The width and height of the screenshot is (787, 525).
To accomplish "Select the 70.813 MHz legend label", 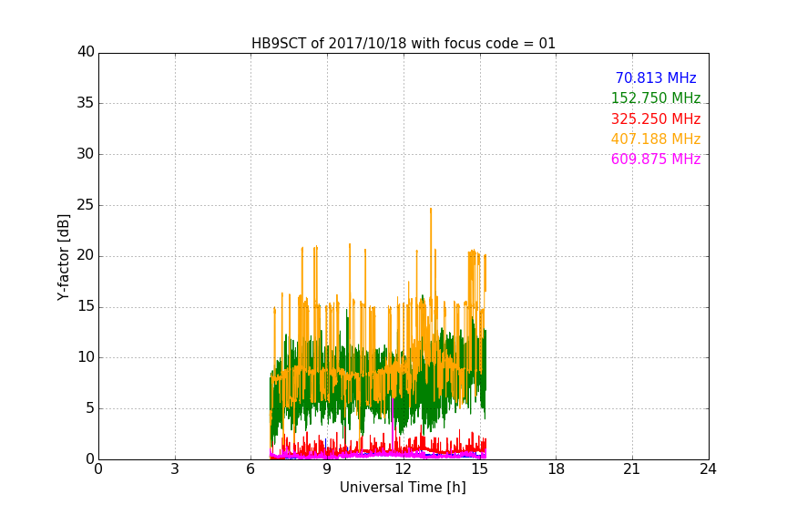I will pos(656,77).
